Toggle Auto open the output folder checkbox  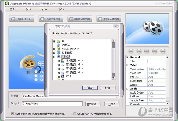12,114
